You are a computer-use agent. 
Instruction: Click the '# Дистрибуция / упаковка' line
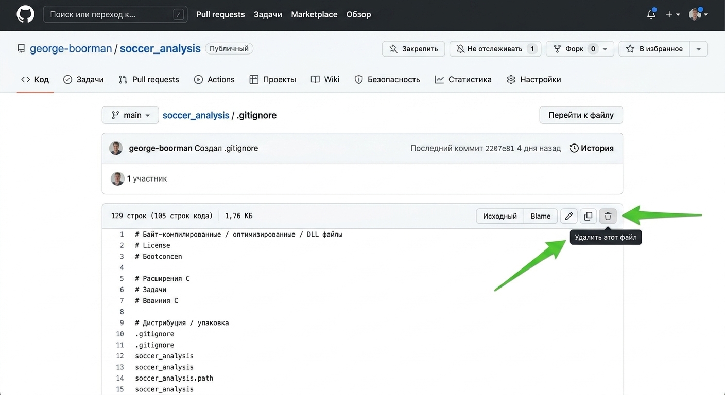point(182,323)
